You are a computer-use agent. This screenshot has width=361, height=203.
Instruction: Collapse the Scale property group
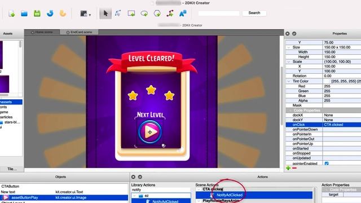tap(288, 61)
